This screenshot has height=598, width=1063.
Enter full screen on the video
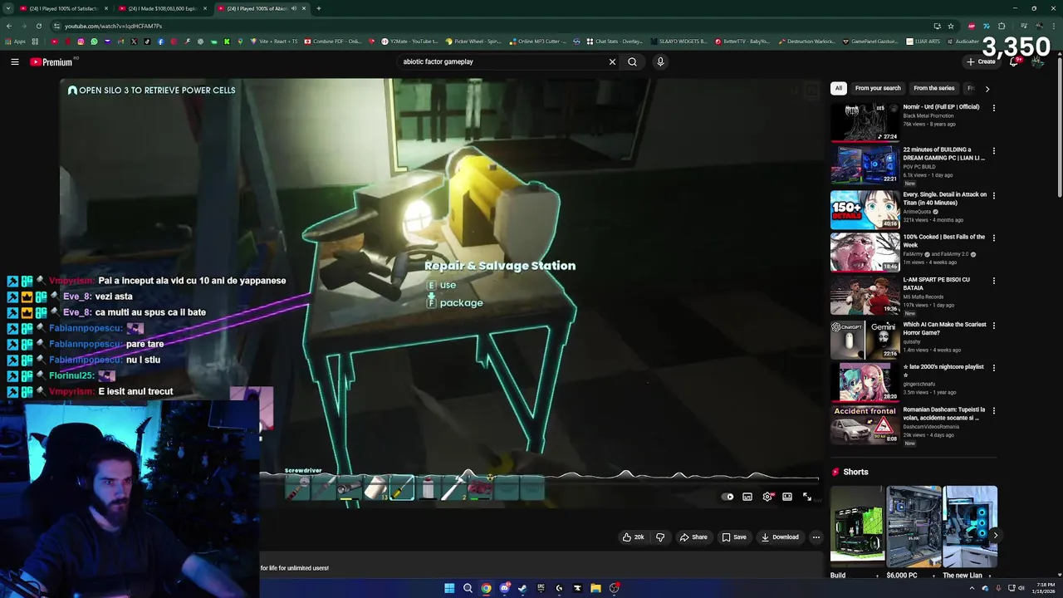807,497
